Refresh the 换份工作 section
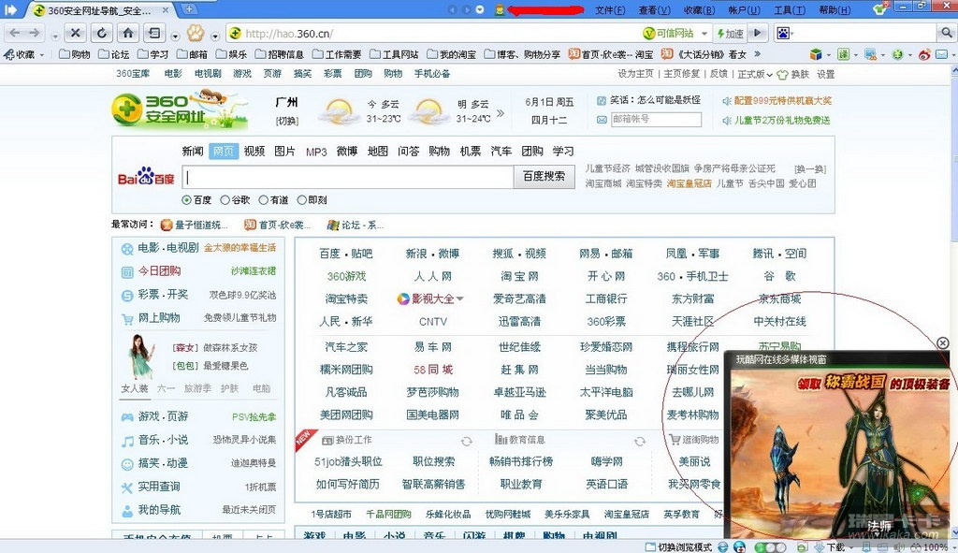This screenshot has height=553, width=958. [x=466, y=441]
